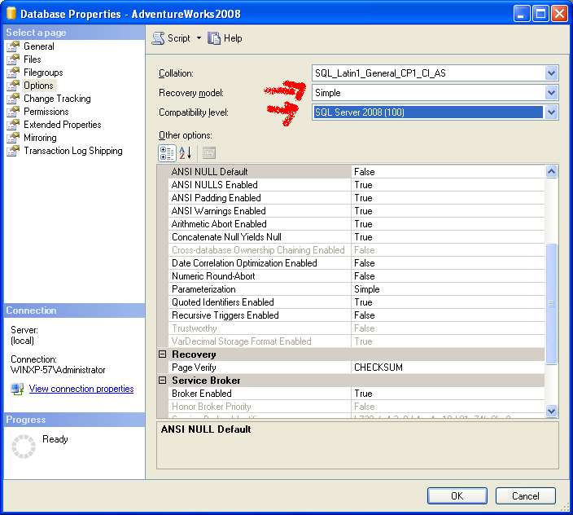Collapse the Service Broker section

tap(163, 381)
